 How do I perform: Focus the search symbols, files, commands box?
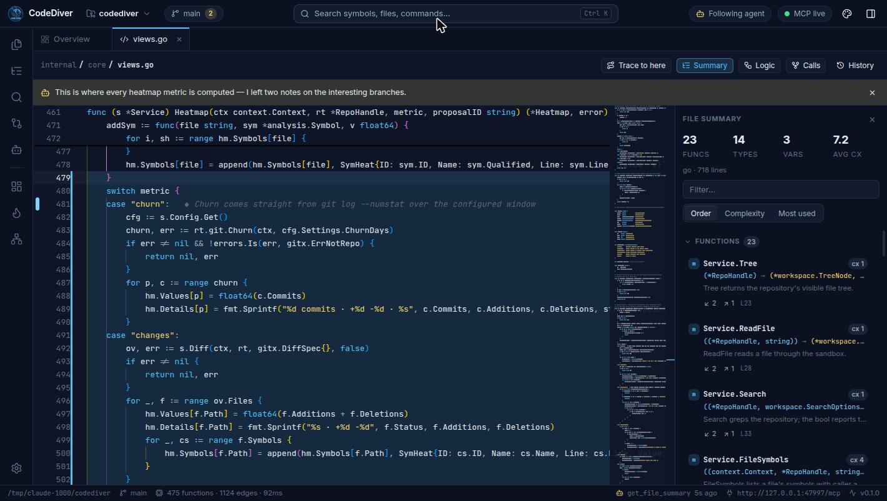point(456,13)
